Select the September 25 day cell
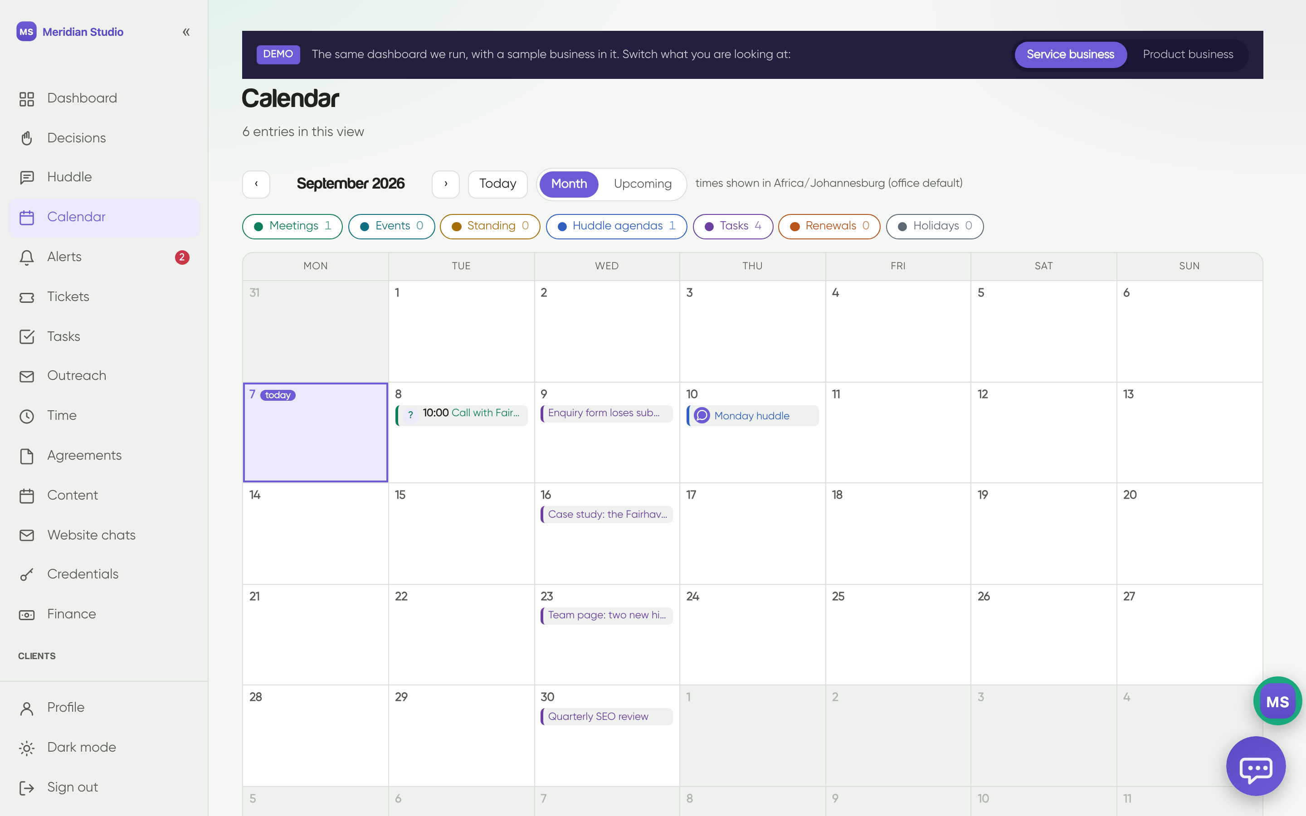This screenshot has height=816, width=1306. click(898, 635)
